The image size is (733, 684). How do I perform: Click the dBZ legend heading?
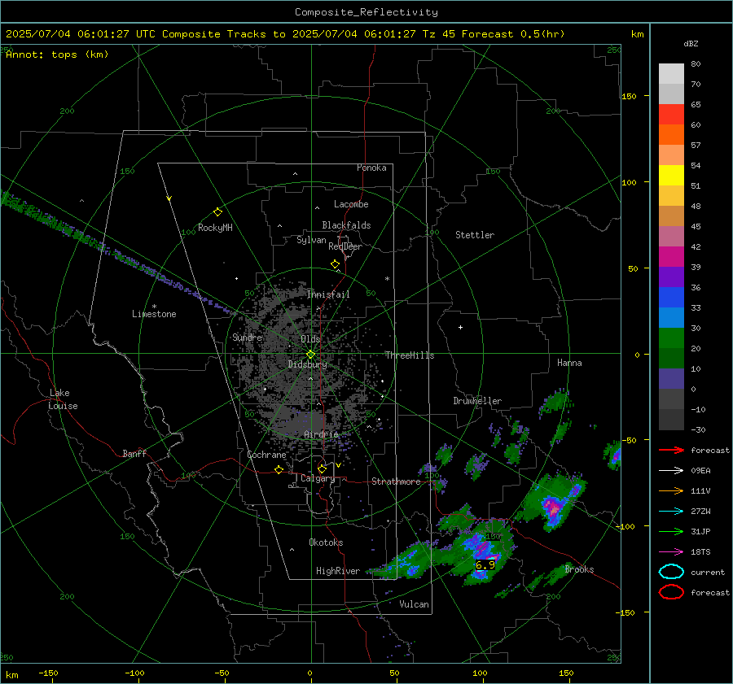pos(691,43)
